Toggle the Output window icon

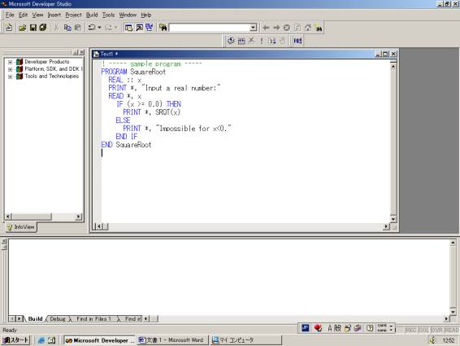139,28
